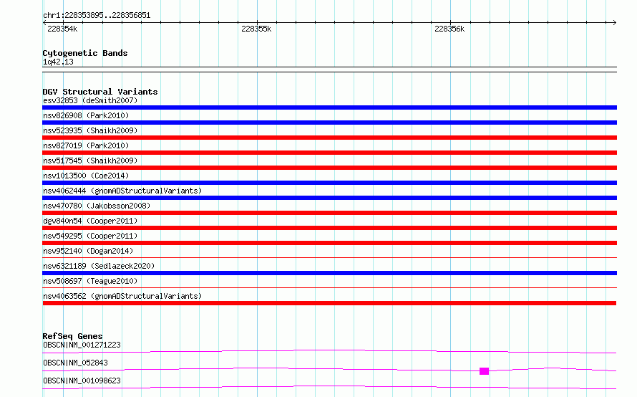Click the Cytogenetic Bands track title
The image size is (637, 397).
[85, 53]
